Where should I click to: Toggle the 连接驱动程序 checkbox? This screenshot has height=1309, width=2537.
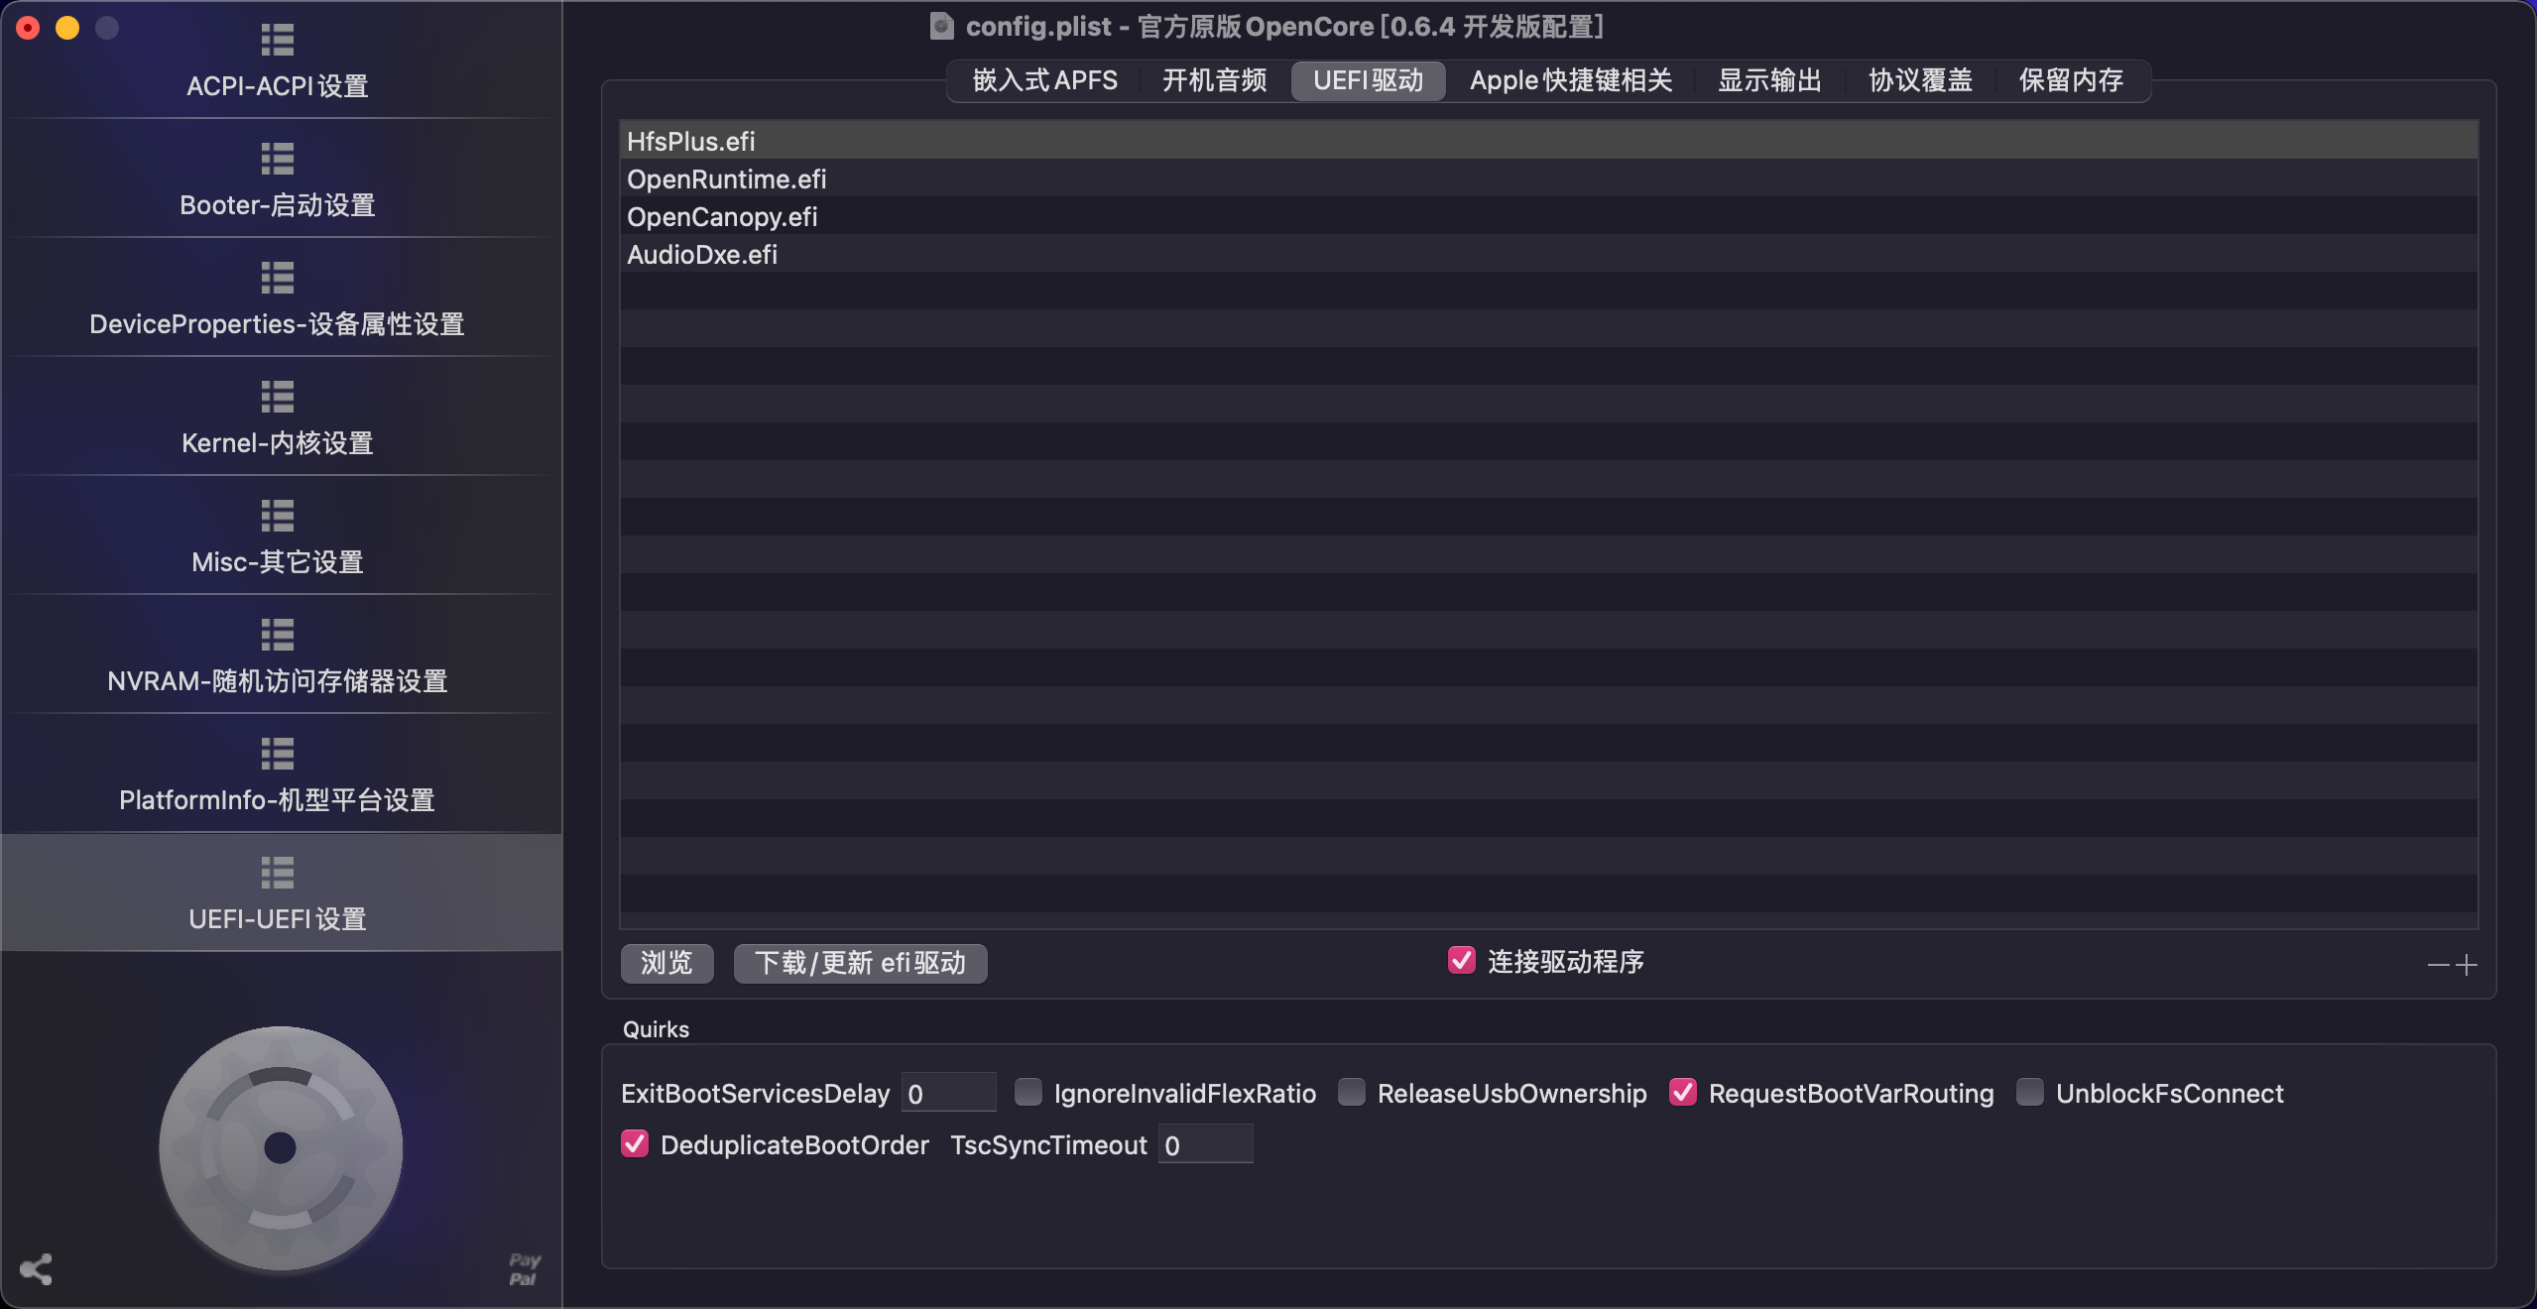click(1461, 960)
